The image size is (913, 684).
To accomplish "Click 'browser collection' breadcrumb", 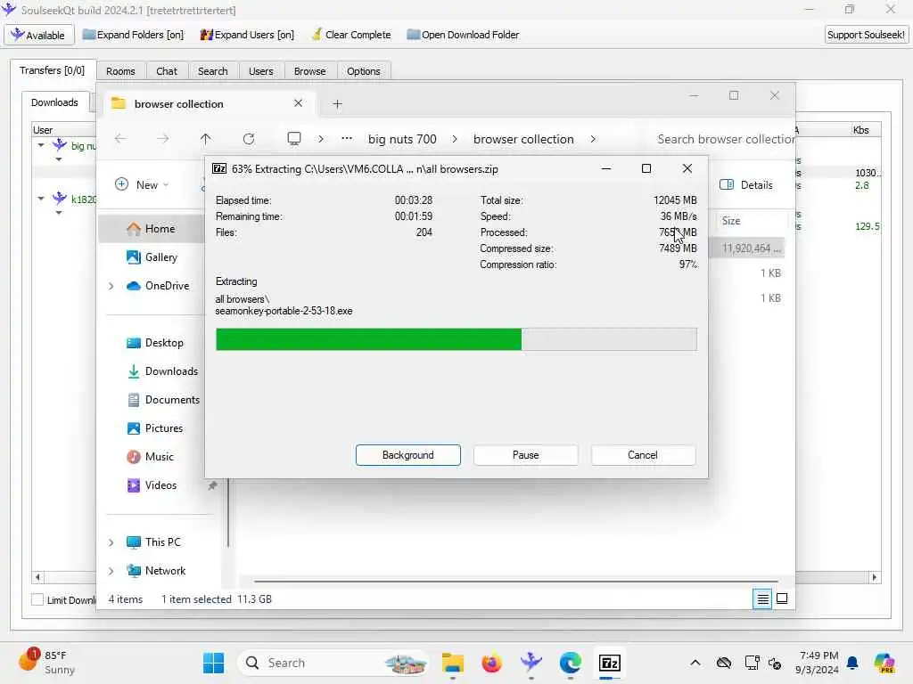I will pos(523,139).
